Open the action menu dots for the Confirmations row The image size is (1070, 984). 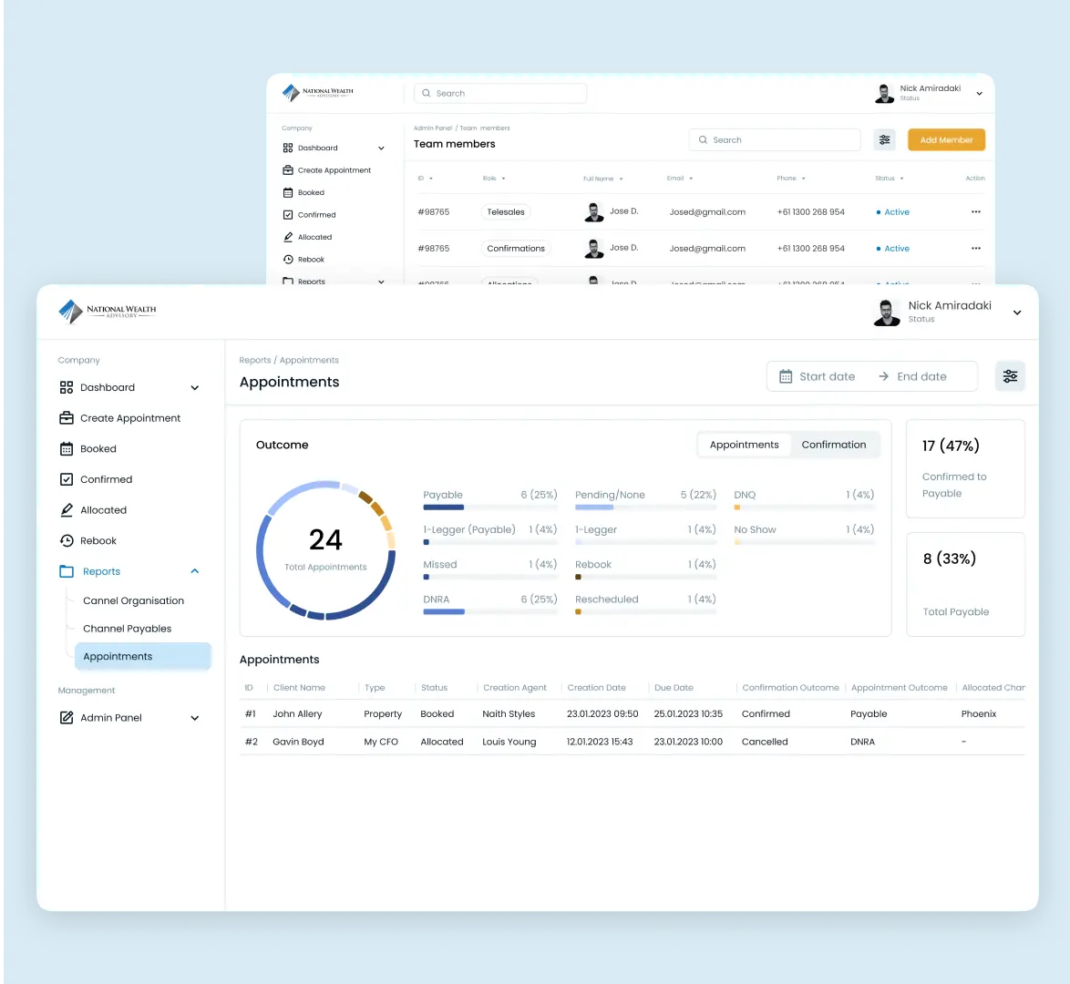coord(976,249)
